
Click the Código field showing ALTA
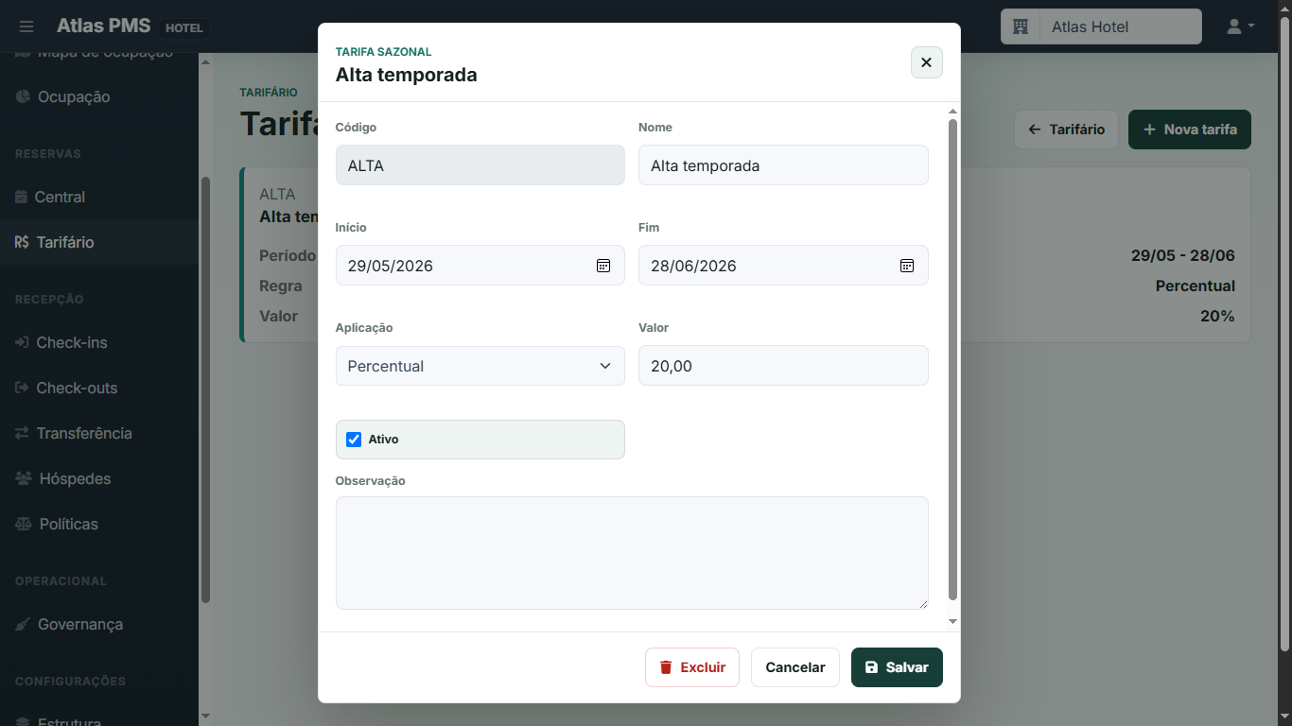coord(480,165)
